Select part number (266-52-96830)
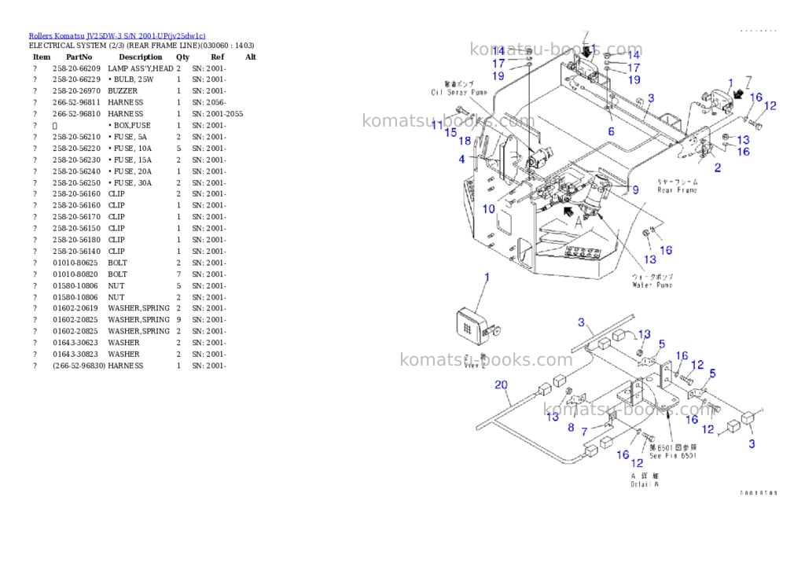 (x=79, y=366)
